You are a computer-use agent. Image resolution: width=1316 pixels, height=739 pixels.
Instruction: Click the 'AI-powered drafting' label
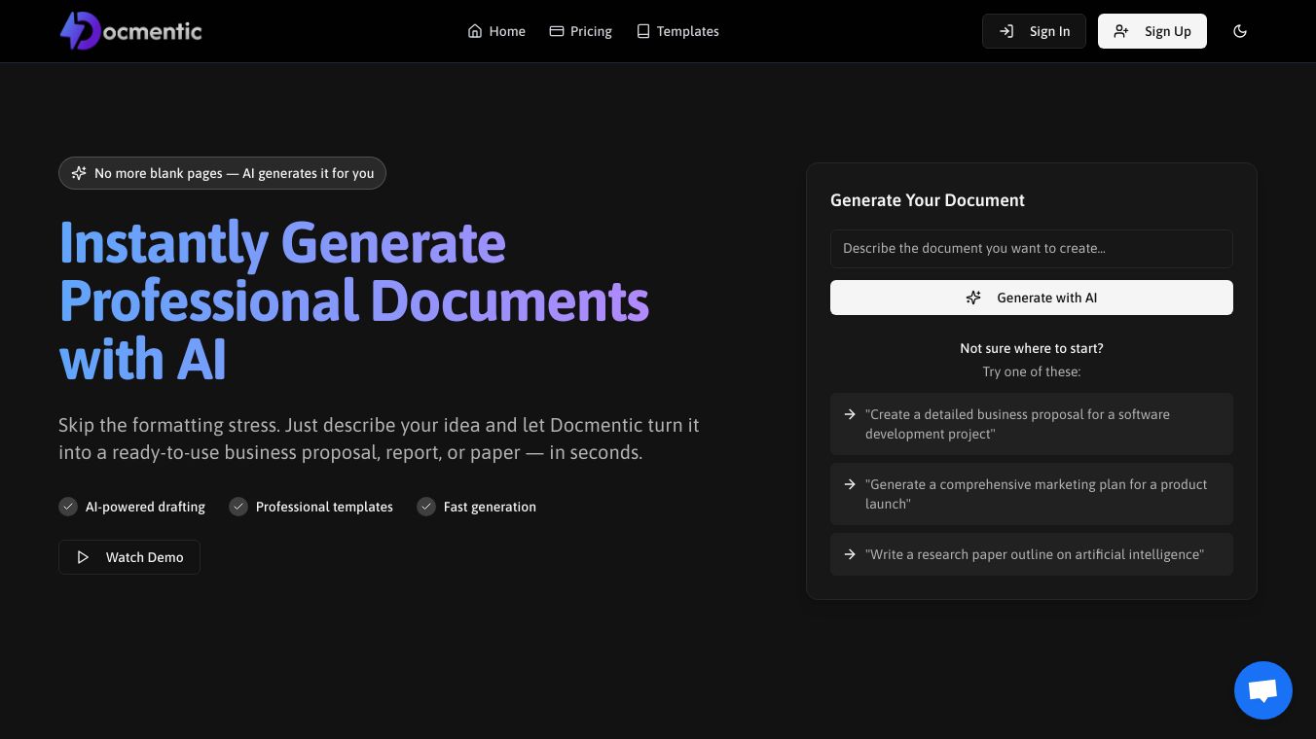[145, 507]
